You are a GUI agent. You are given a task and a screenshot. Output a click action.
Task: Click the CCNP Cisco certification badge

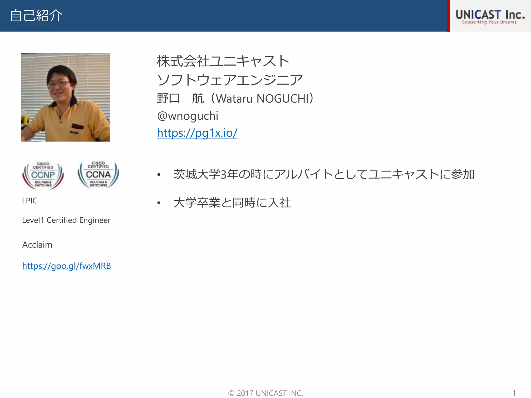pyautogui.click(x=43, y=174)
